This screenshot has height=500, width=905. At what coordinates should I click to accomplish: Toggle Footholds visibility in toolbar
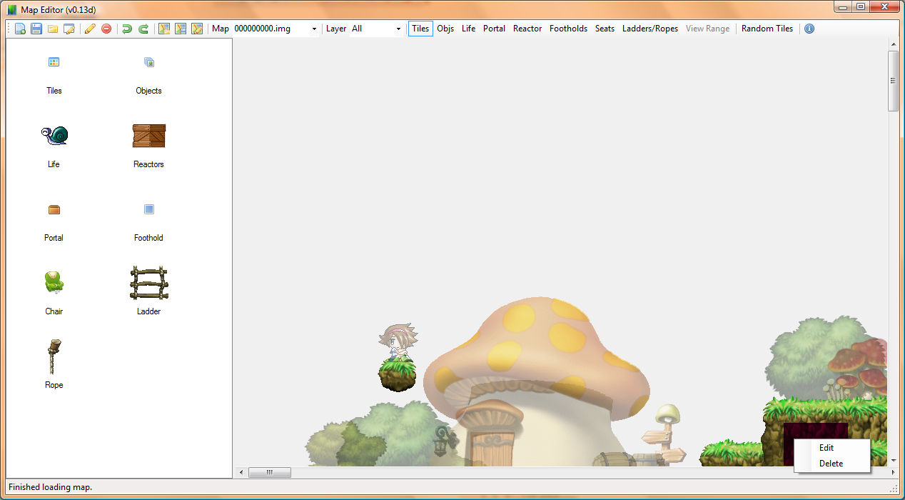pyautogui.click(x=568, y=29)
